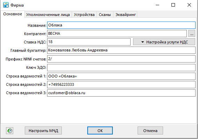
Task: Edit the Главный бухгалтер name field
Action: pyautogui.click(x=122, y=50)
